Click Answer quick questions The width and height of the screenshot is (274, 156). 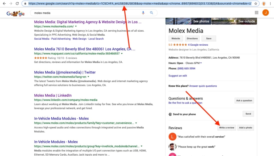203,86
